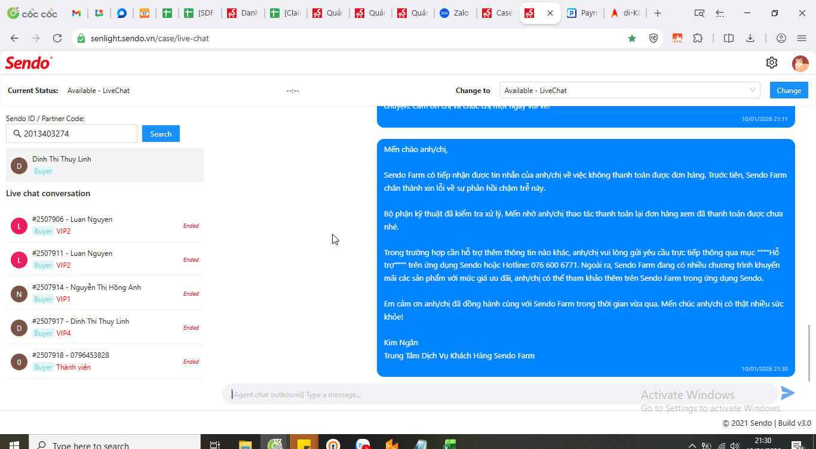Switch to the Case tab

[498, 13]
